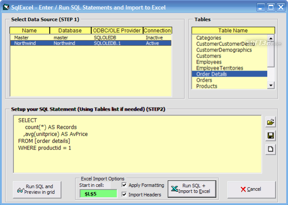
Task: Select the Northwind data source row
Action: (x=91, y=43)
